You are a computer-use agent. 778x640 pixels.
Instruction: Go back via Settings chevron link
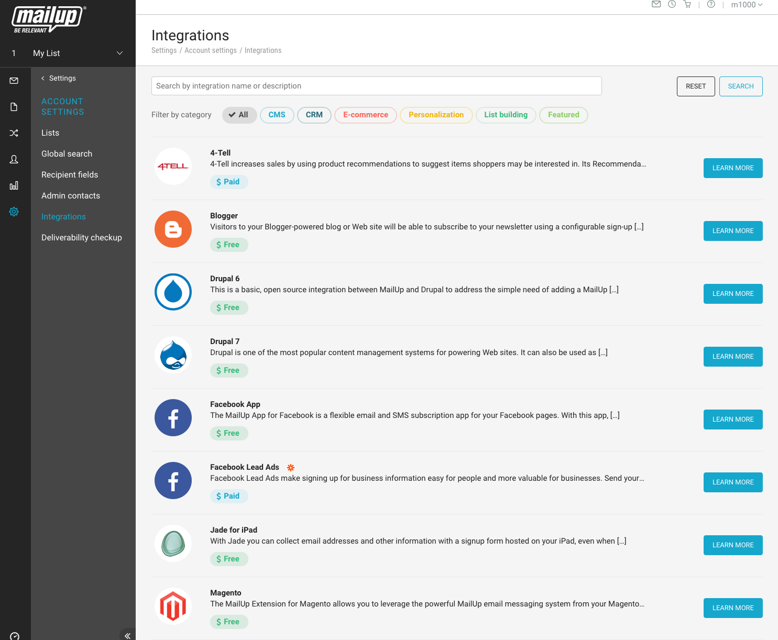[x=59, y=78]
